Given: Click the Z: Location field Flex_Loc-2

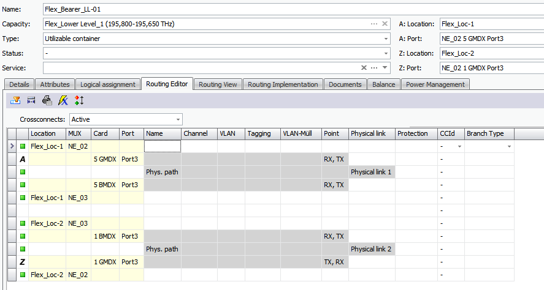Looking at the screenshot, I should tap(492, 54).
